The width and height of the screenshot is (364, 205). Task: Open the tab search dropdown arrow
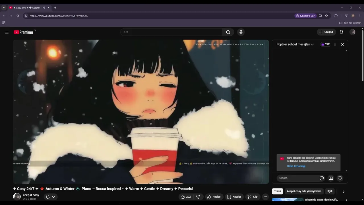tap(4, 8)
